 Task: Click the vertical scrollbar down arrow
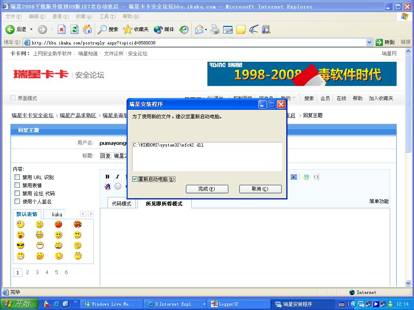coord(408,283)
